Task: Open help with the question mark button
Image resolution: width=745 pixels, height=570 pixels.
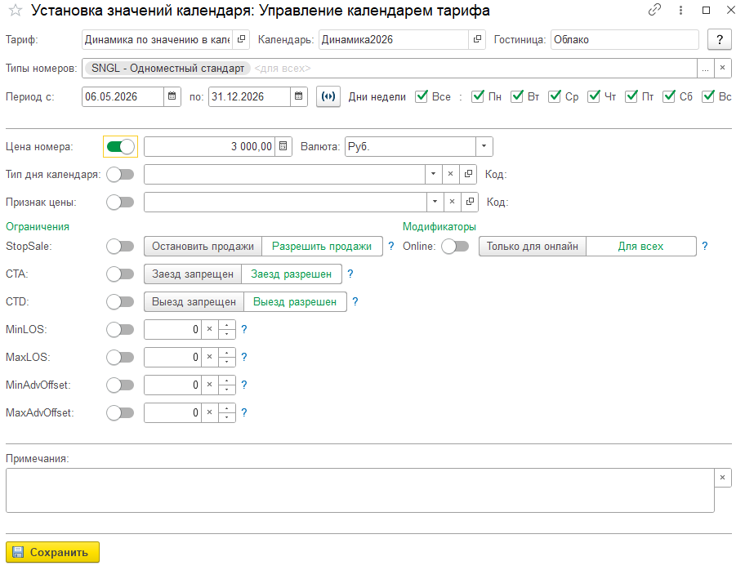Action: [720, 39]
